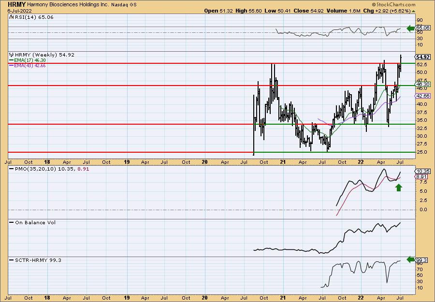Click the 99.3 value tag on the SCTR axis
The width and height of the screenshot is (435, 302).
click(x=422, y=260)
